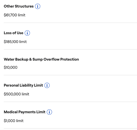The width and height of the screenshot is (137, 130).
Task: Open the Other Structures info icon
Action: (38, 6)
